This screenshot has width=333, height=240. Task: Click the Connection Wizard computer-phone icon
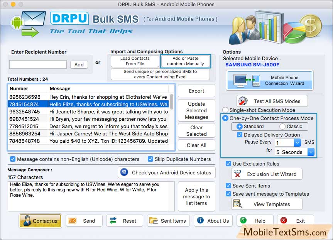click(247, 80)
